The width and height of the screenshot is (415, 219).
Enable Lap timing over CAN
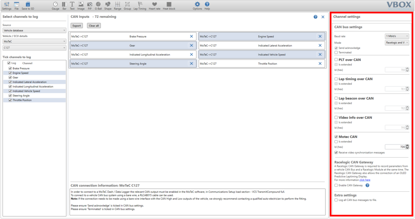336,79
